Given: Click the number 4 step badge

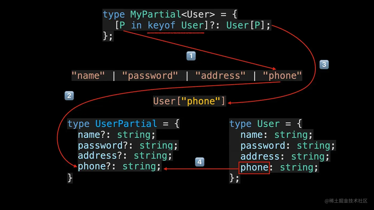Looking at the screenshot, I should 200,162.
